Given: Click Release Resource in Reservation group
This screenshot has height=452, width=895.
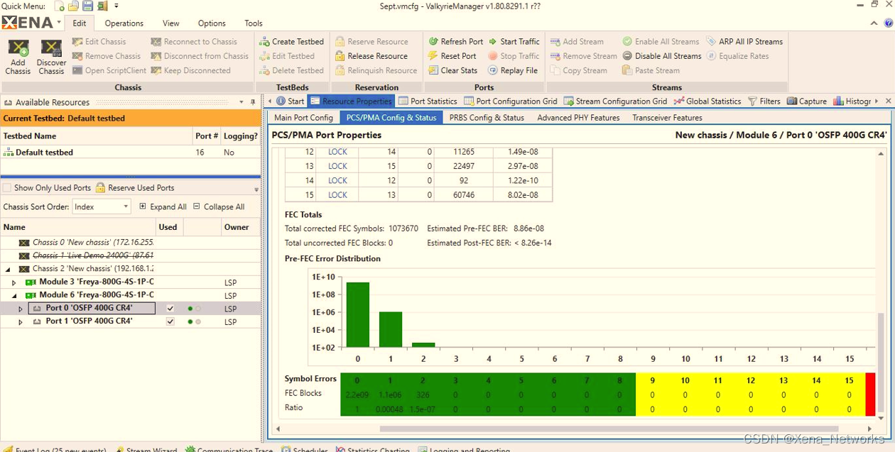Looking at the screenshot, I should [x=371, y=56].
